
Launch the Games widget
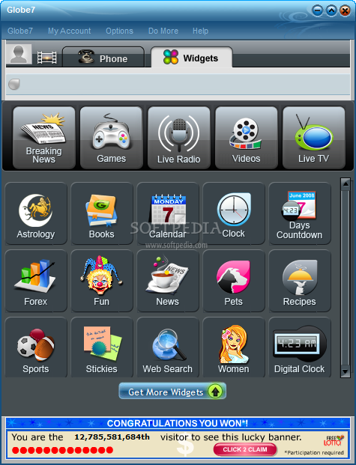112,138
